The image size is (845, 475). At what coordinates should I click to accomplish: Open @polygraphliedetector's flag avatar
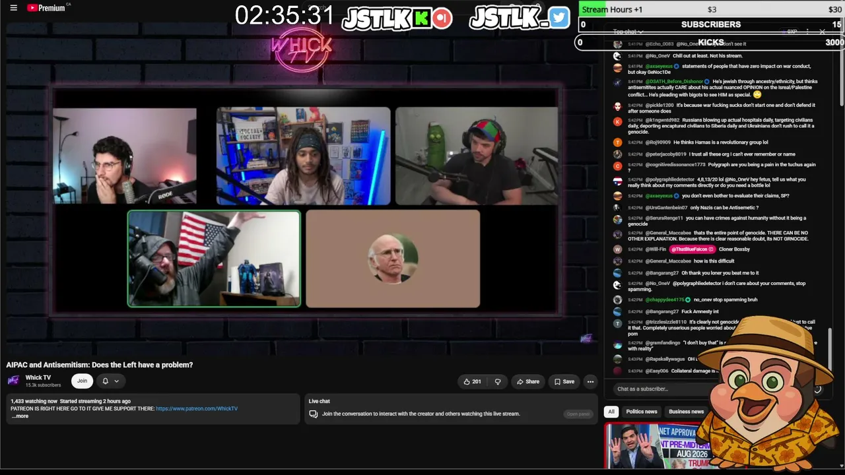click(x=617, y=180)
